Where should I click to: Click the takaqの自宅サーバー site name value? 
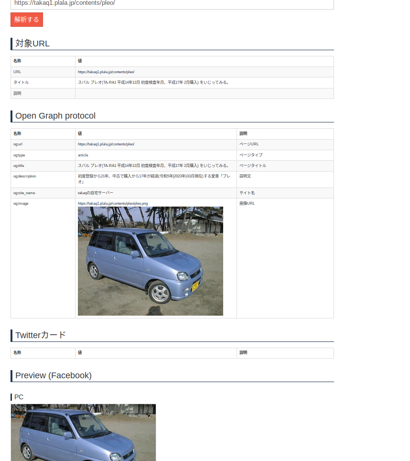[x=96, y=193]
